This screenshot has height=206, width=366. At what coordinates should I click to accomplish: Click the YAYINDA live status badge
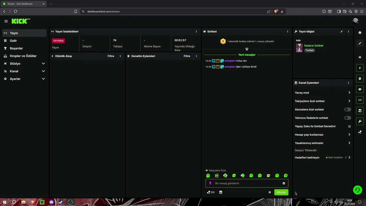[x=58, y=41]
